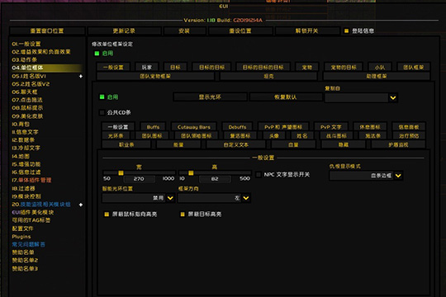Select 配置文件 in the sidebar
This screenshot has height=297, width=446.
[23, 229]
